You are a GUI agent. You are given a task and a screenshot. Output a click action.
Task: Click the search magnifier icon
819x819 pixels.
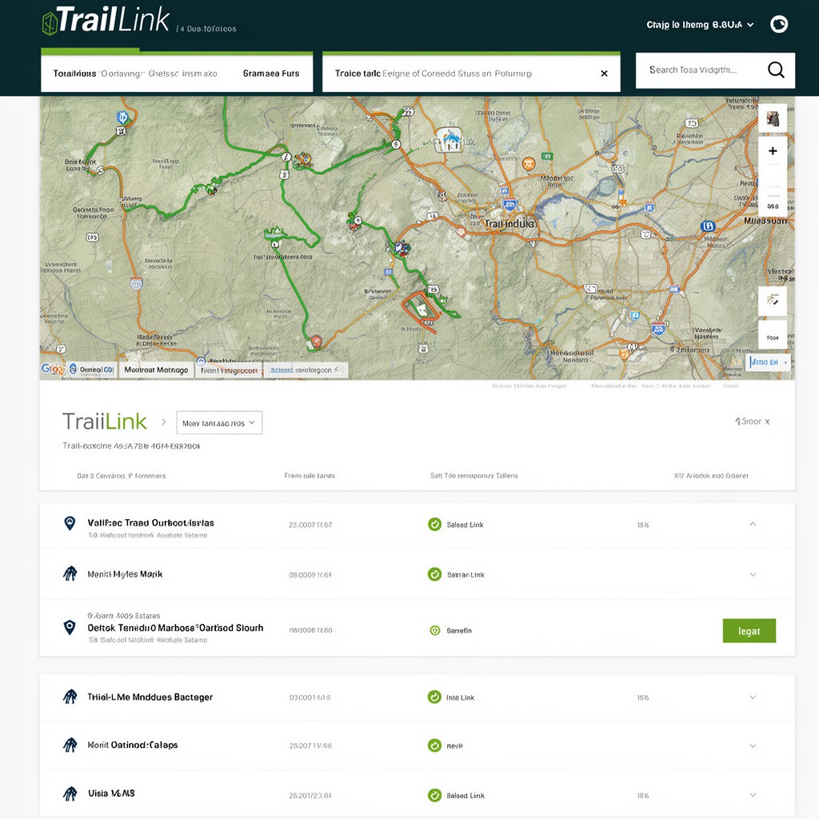776,70
